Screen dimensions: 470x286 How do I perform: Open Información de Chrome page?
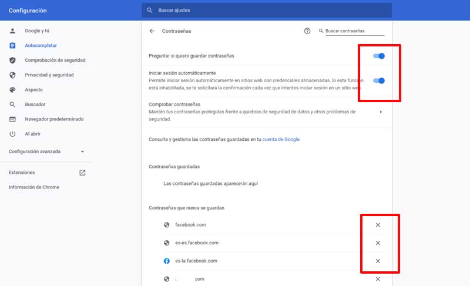tap(33, 187)
